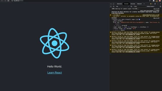Image resolution: width=162 pixels, height=91 pixels.
Task: Bookmark this page with the star icon
Action: coord(150,1)
